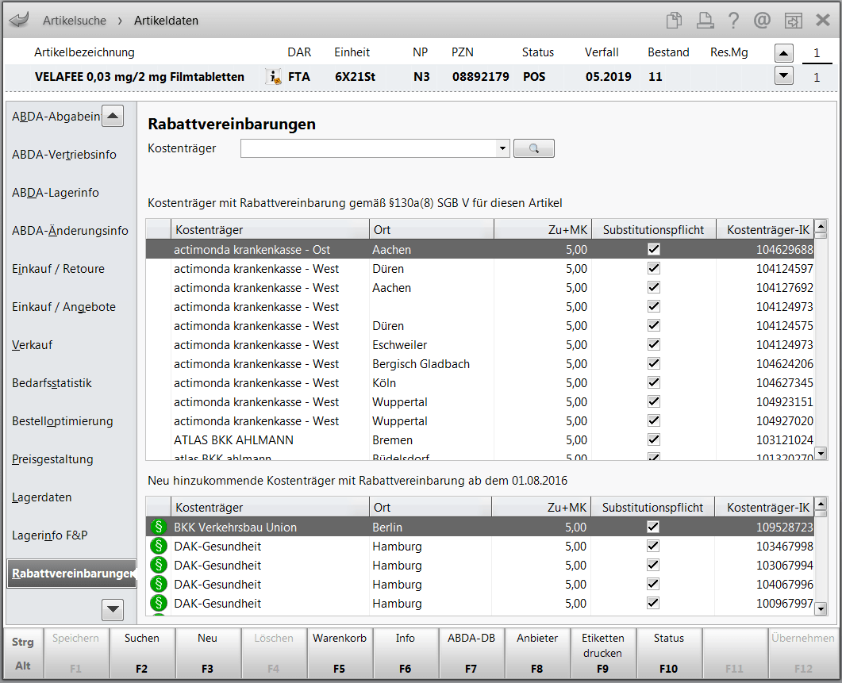This screenshot has height=683, width=842.
Task: Toggle Substitutionspflicht for DAK-Gesundheit IK 103467998
Action: tap(653, 546)
